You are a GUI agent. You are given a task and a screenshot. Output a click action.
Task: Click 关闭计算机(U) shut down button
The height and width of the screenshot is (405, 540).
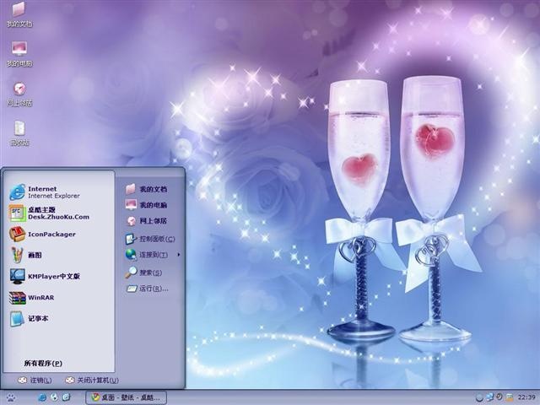click(92, 381)
